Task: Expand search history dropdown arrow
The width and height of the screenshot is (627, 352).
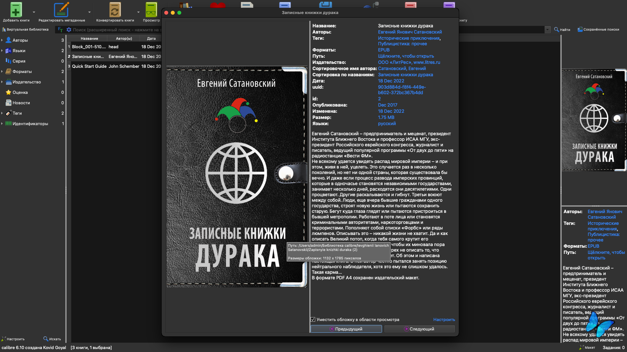Action: pyautogui.click(x=548, y=30)
